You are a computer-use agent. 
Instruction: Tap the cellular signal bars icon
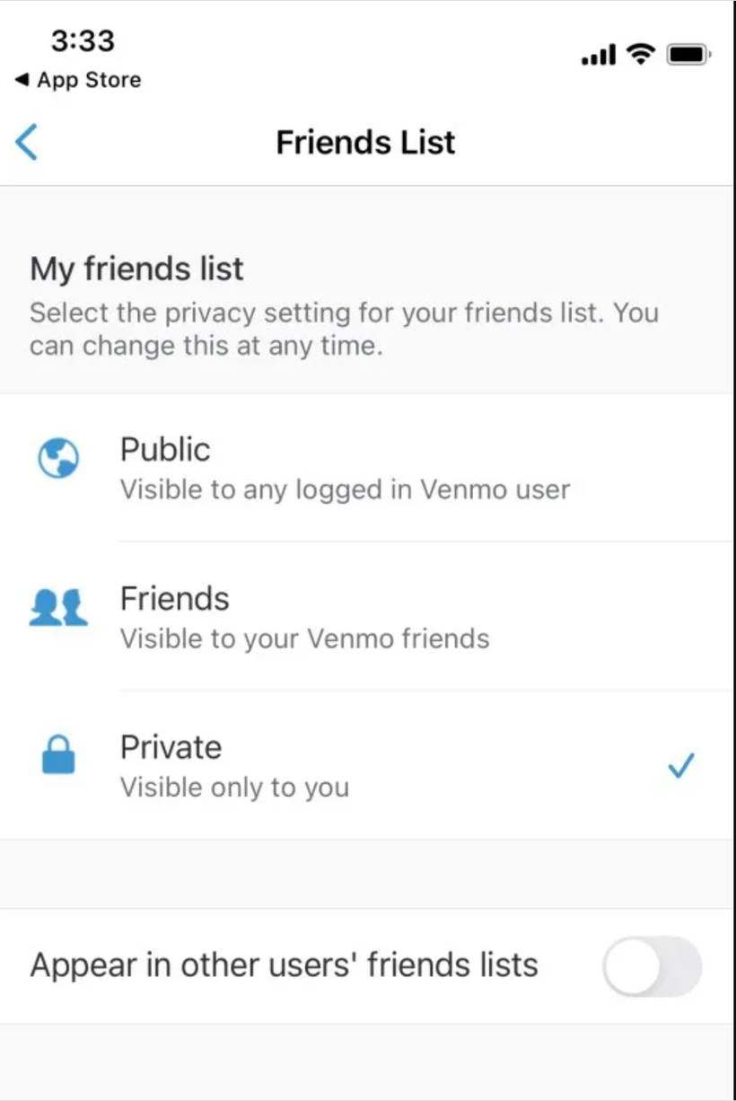click(599, 57)
